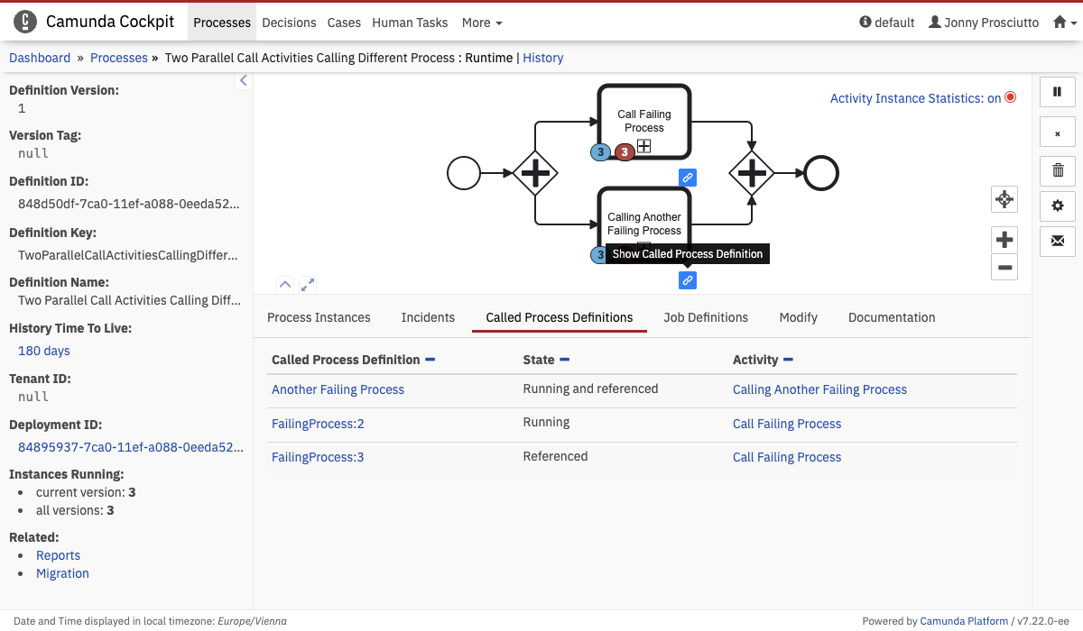Click the red incidents badge on Call Failing Process
This screenshot has height=631, width=1083.
click(625, 152)
